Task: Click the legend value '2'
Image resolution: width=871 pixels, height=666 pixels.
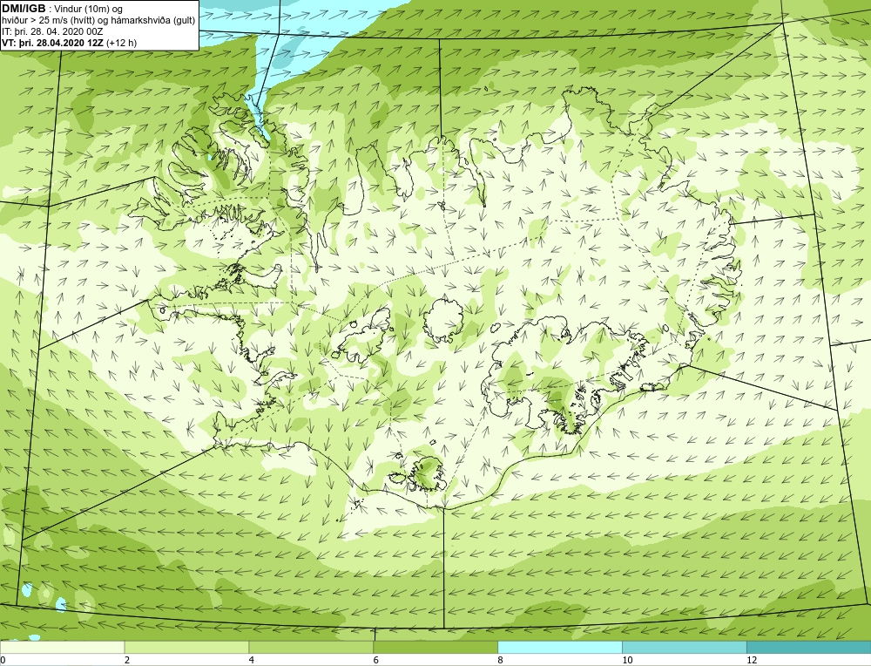Action: 127,660
